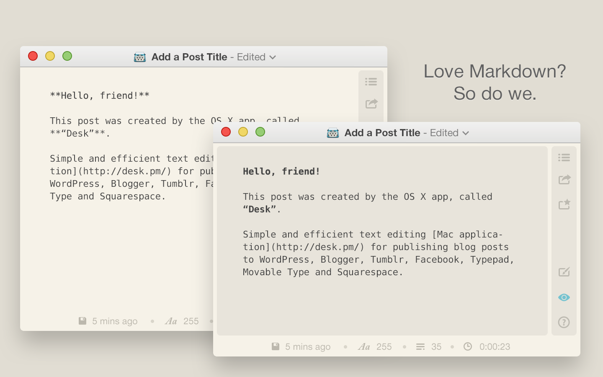Click the '5 mins ago' text in front window

(308, 347)
